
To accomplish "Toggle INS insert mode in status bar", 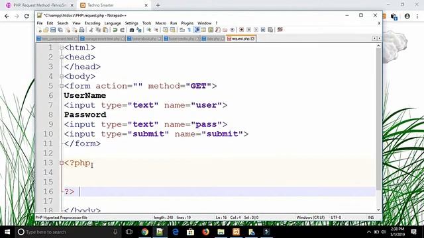I will [x=371, y=218].
